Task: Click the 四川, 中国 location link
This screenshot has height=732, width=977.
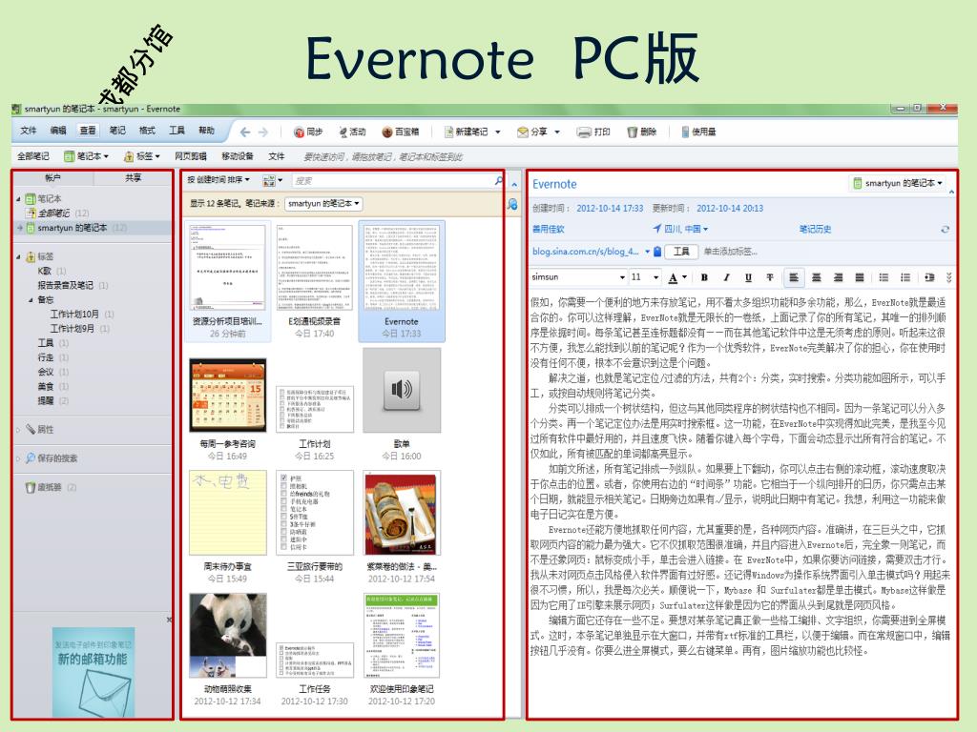Action: [x=680, y=229]
